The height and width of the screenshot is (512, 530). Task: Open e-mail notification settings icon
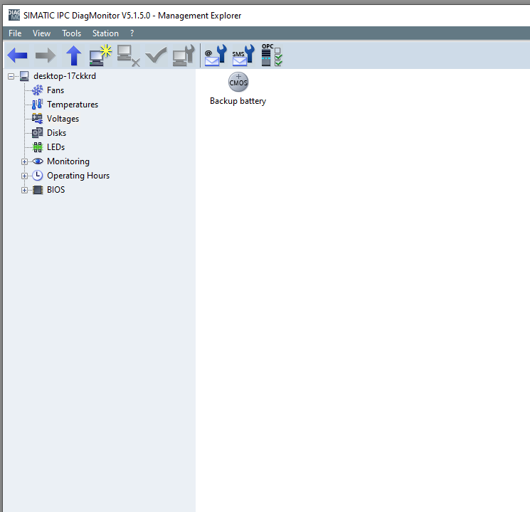coord(216,55)
